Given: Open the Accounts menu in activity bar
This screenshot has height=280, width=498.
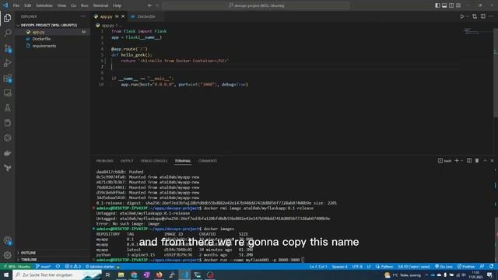Looking at the screenshot, I should (x=7, y=240).
